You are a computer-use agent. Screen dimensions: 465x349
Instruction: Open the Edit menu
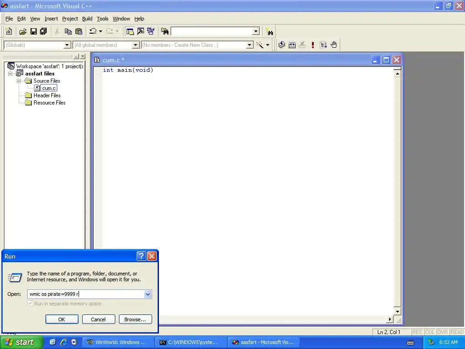21,19
